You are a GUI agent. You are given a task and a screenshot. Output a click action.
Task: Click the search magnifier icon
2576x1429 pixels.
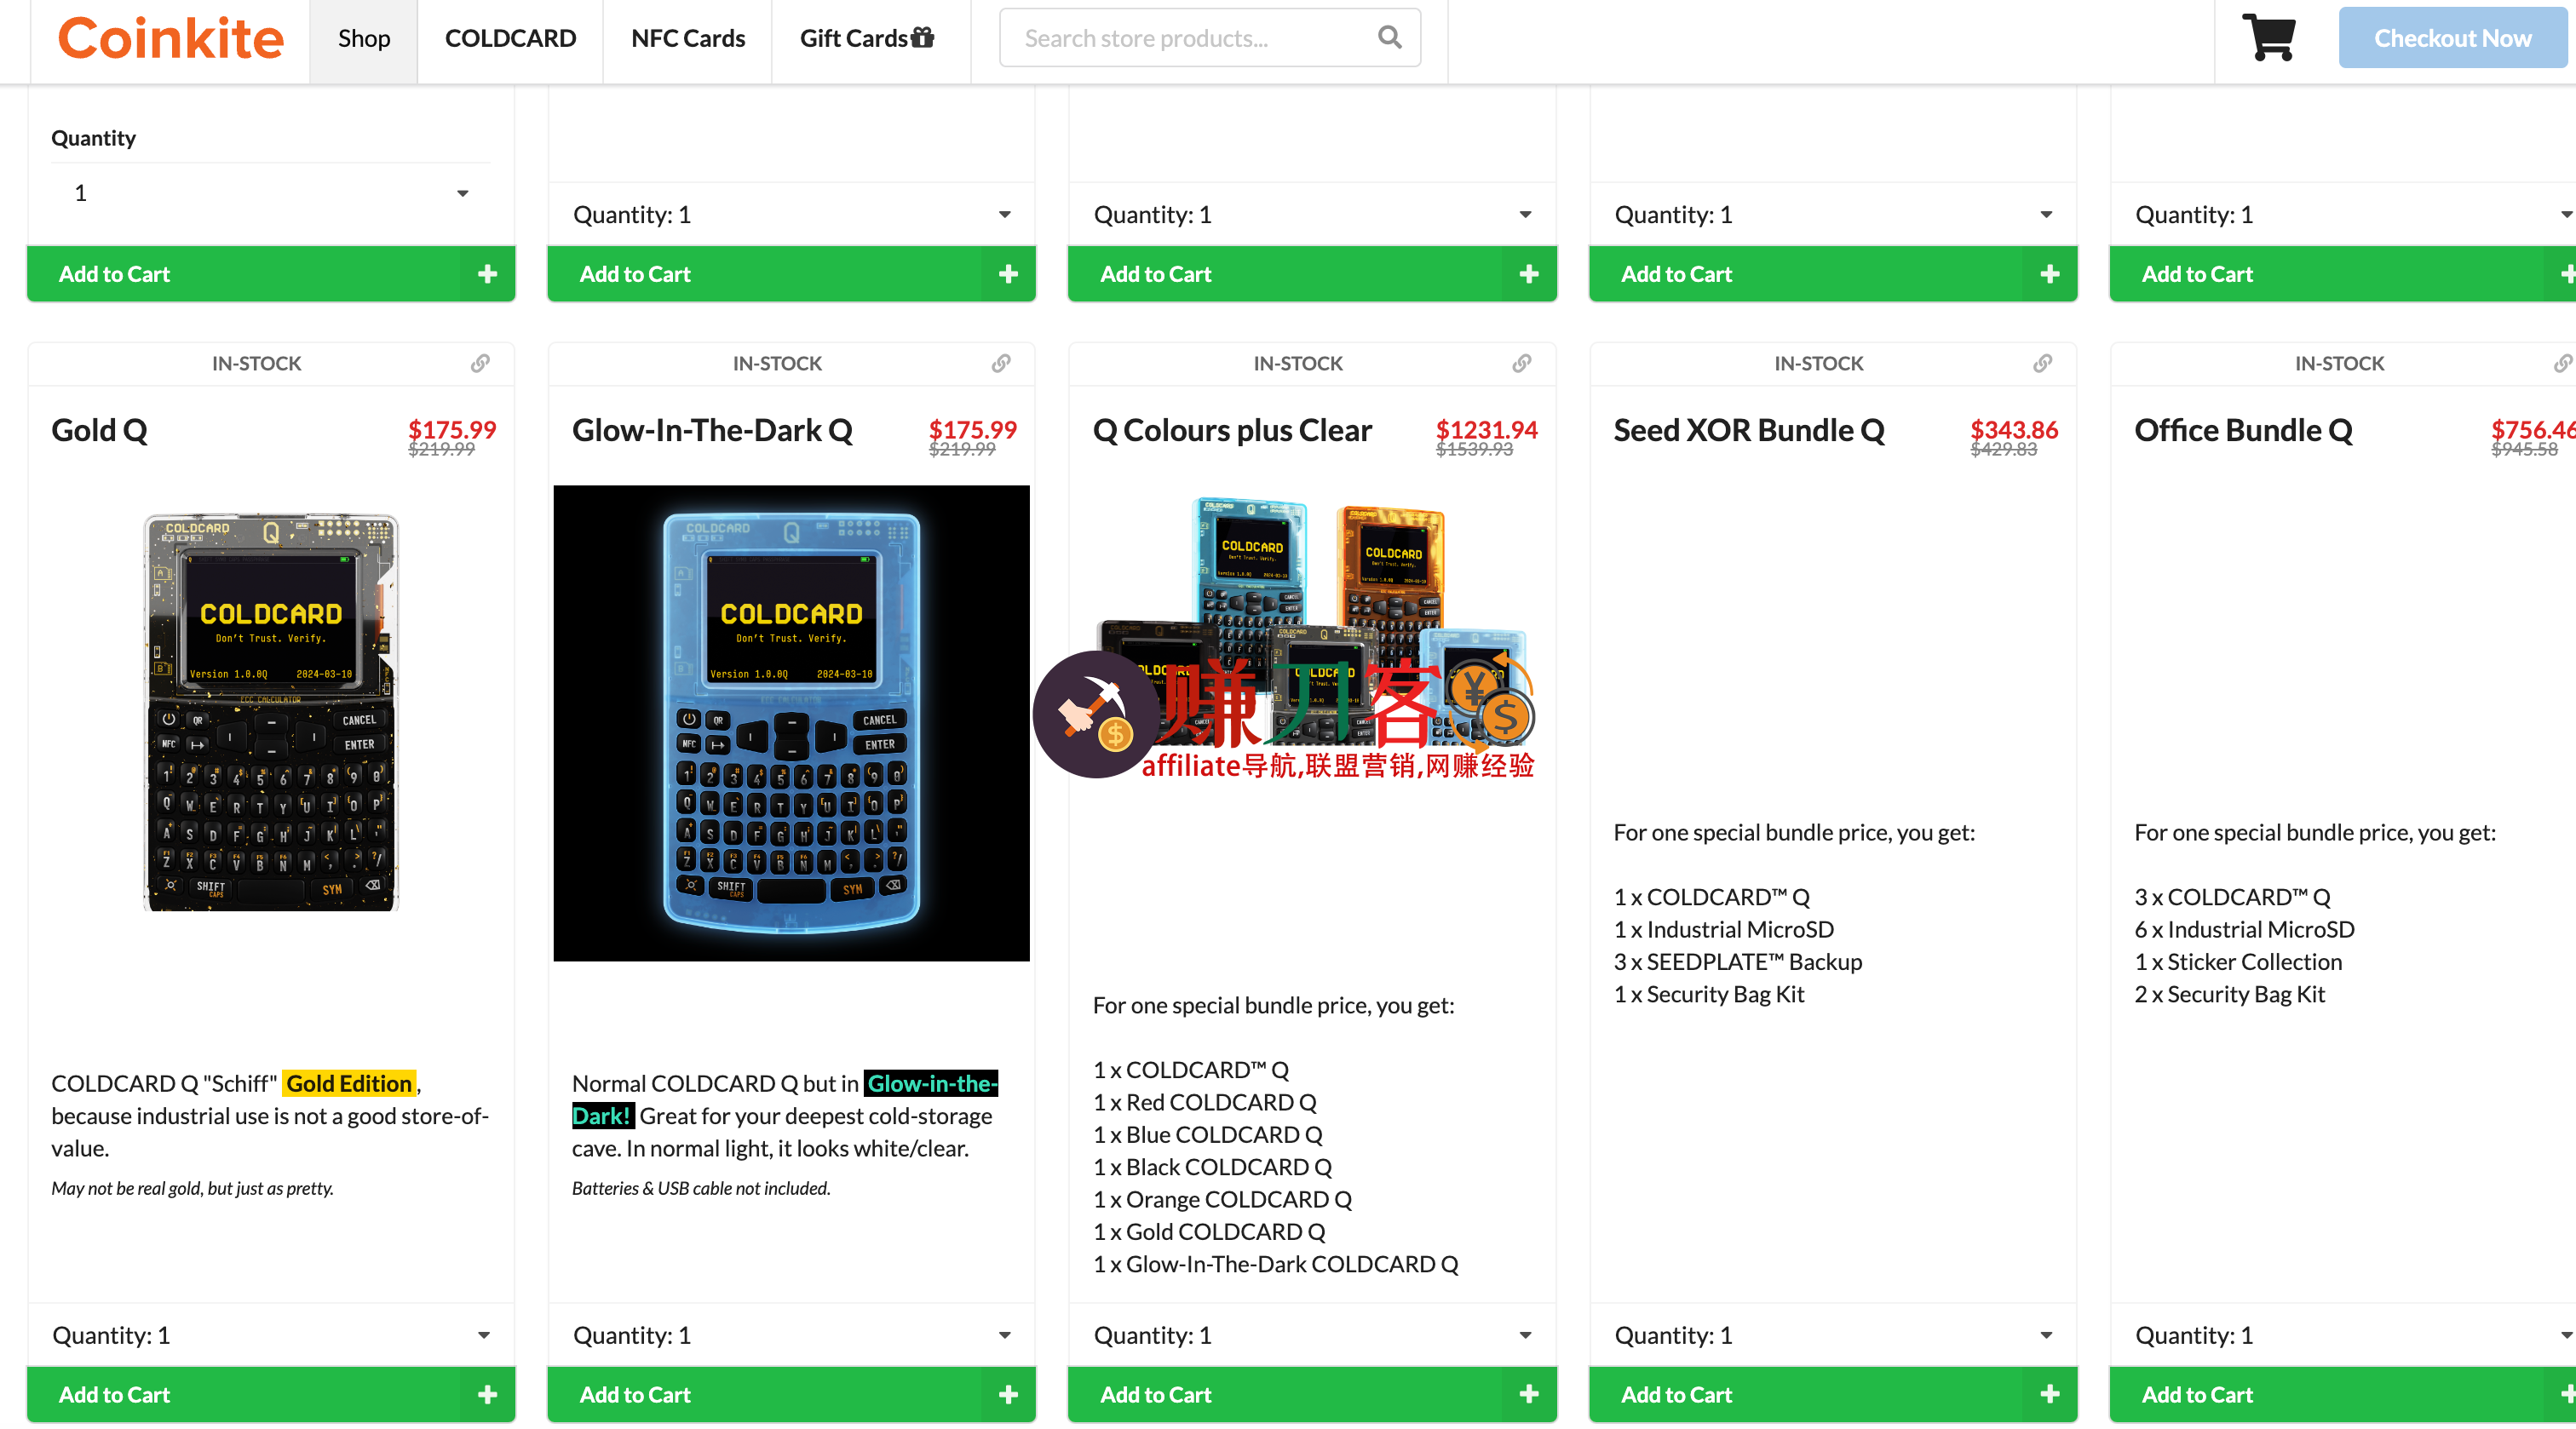(x=1389, y=38)
